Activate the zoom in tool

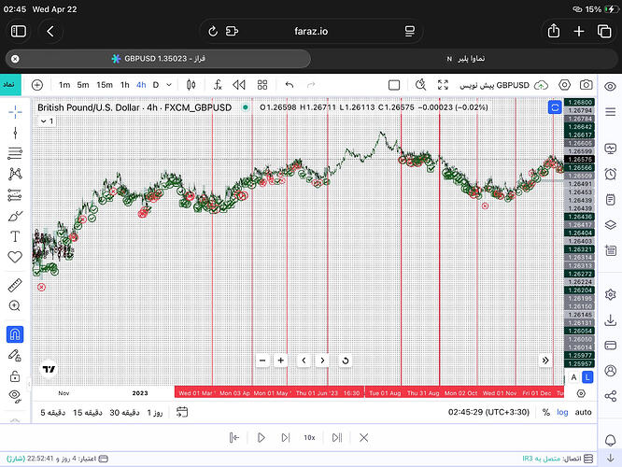[15, 305]
